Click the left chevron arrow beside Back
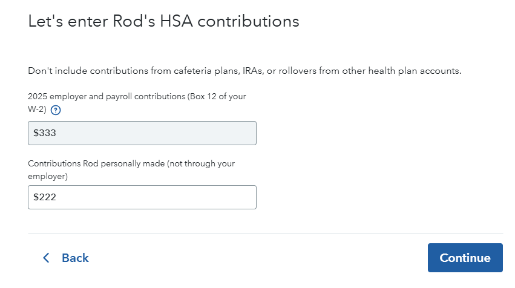The image size is (515, 288). 46,258
